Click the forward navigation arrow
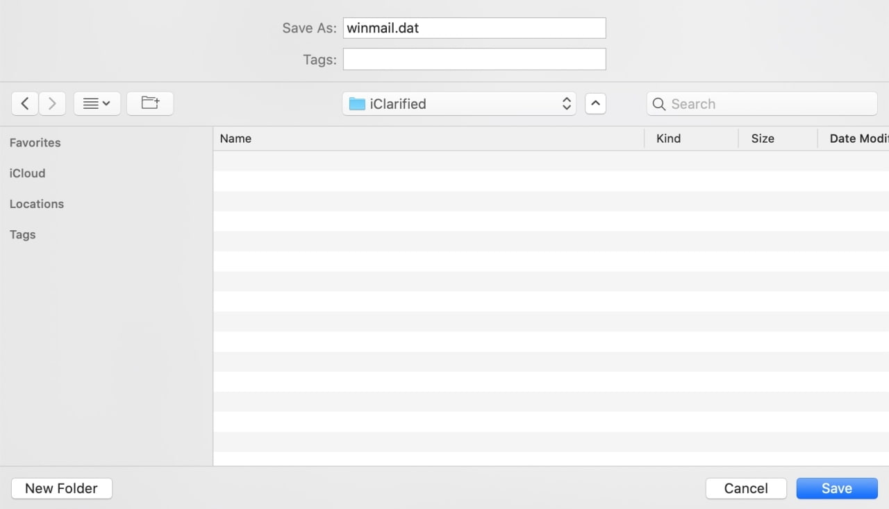The height and width of the screenshot is (509, 889). (x=52, y=103)
